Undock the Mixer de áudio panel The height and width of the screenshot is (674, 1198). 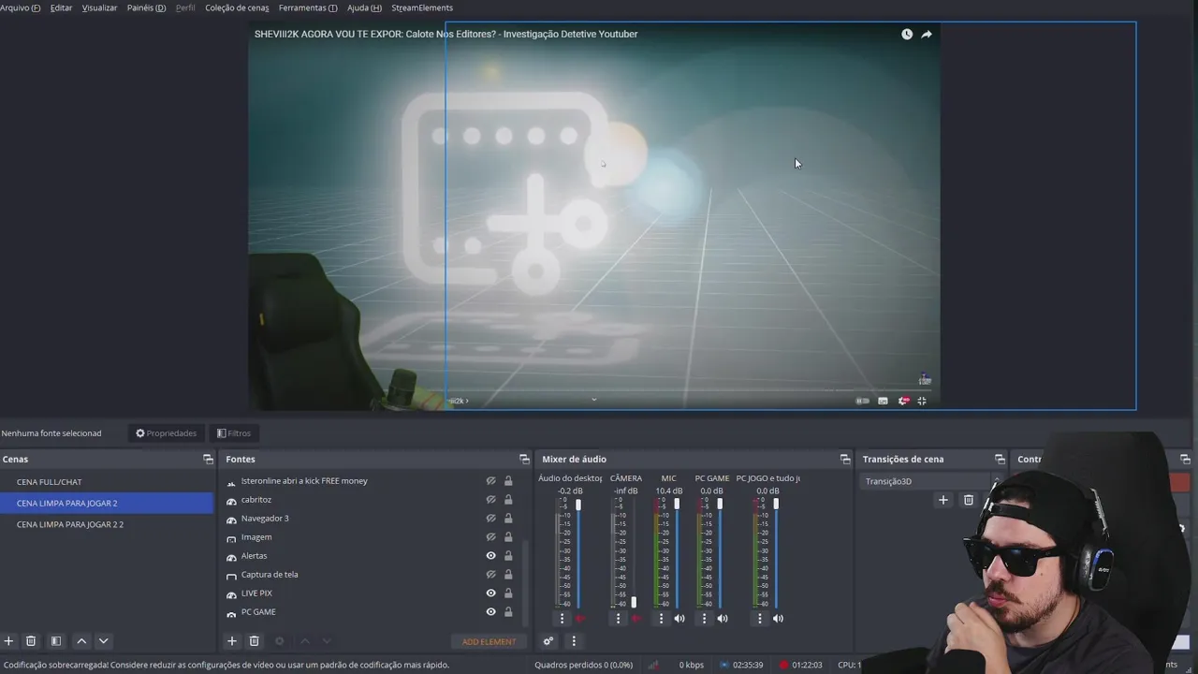845,459
